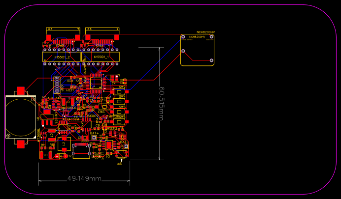The width and height of the screenshot is (341, 199).
Task: Select the top-left NCH8200HV mounting pad
Action: [x=183, y=37]
